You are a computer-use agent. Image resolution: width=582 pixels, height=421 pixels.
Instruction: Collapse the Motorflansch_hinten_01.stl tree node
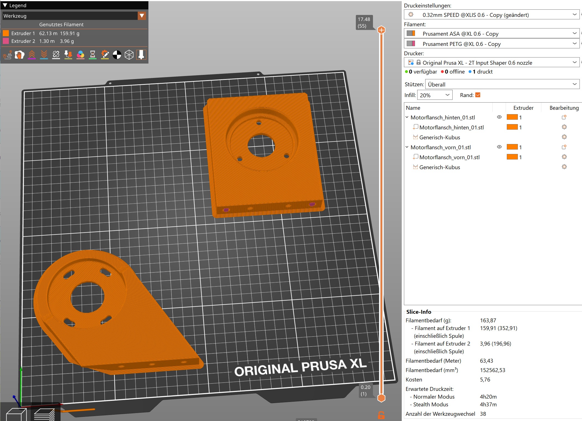pos(407,117)
